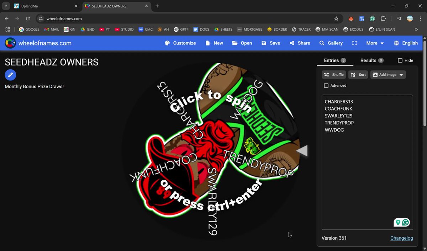Switch to the Results tab
The height and width of the screenshot is (251, 427).
(372, 60)
